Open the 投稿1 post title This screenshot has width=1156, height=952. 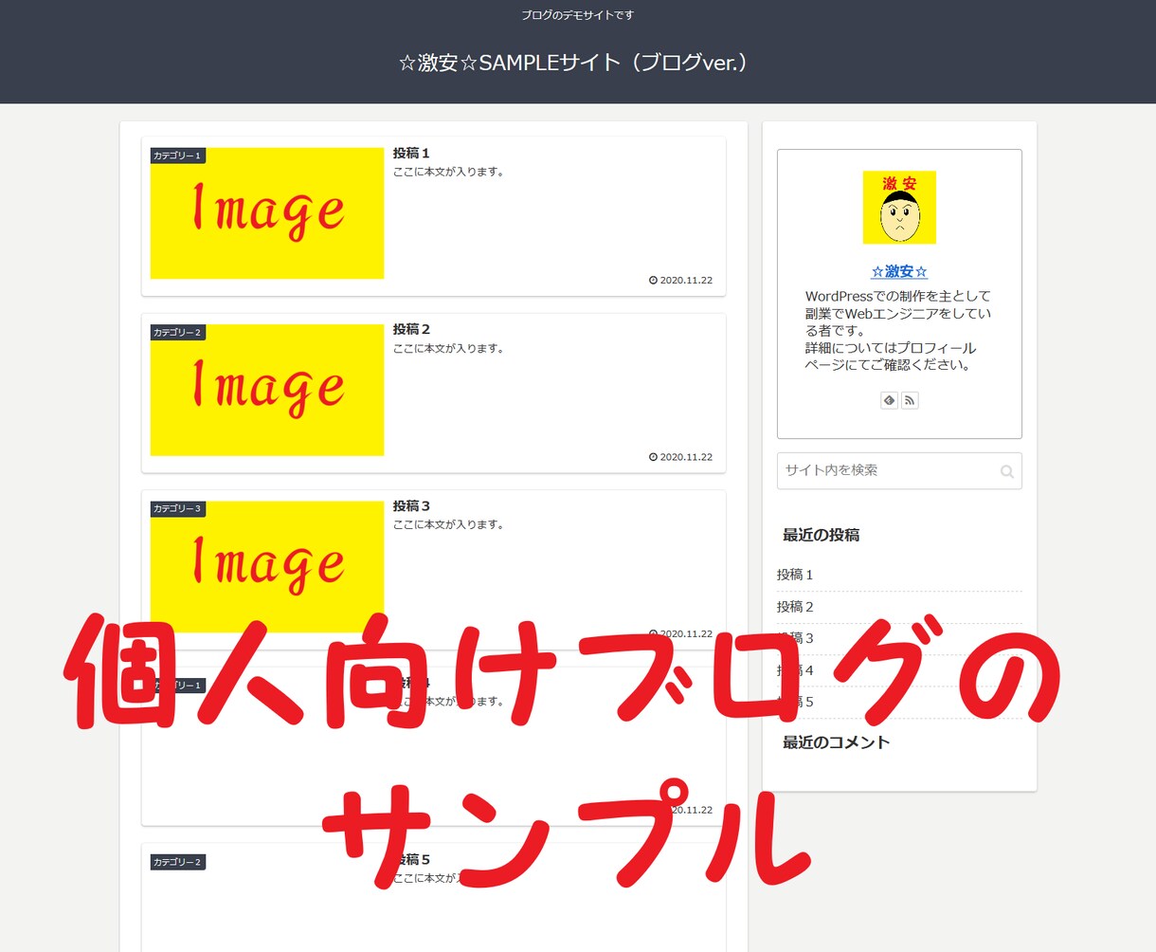click(x=411, y=153)
